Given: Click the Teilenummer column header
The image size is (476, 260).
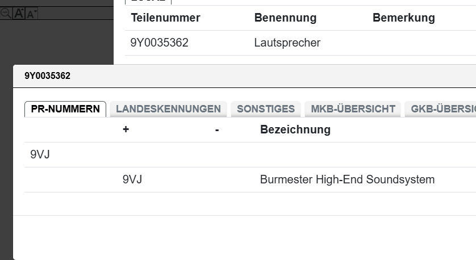Looking at the screenshot, I should click(165, 18).
